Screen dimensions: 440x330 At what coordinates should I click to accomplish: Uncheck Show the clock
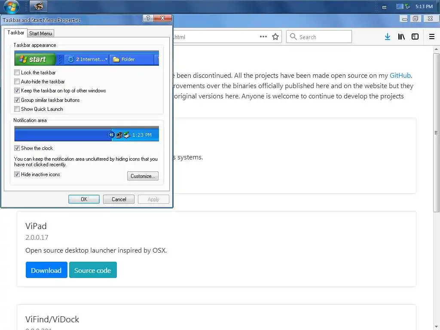[x=17, y=148]
